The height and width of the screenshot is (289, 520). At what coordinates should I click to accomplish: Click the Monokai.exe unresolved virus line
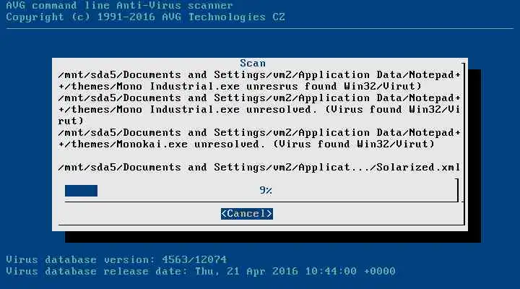259,139
